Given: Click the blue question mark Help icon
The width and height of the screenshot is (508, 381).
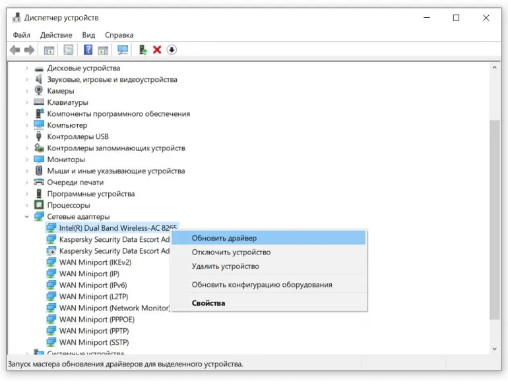Looking at the screenshot, I should [88, 50].
